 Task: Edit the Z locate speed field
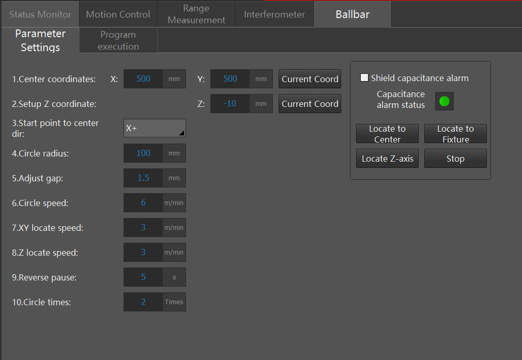coord(143,252)
